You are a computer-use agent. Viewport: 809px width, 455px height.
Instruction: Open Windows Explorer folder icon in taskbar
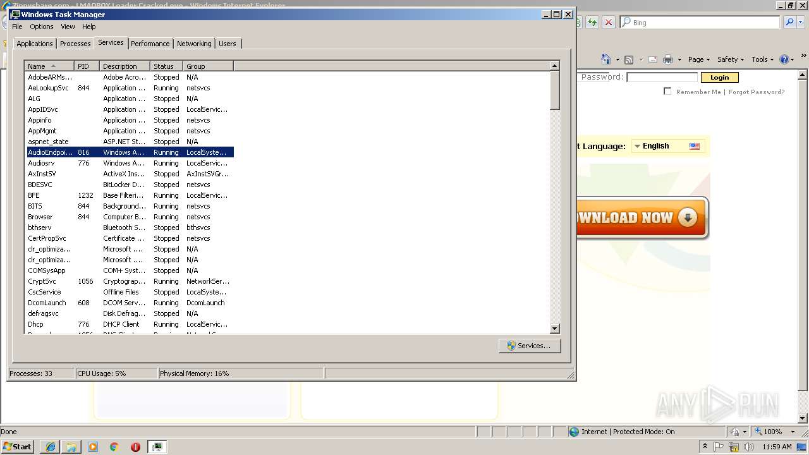(x=71, y=447)
